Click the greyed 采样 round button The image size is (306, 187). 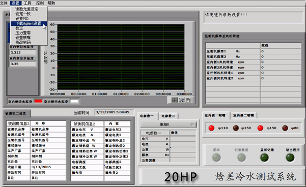[216, 158]
